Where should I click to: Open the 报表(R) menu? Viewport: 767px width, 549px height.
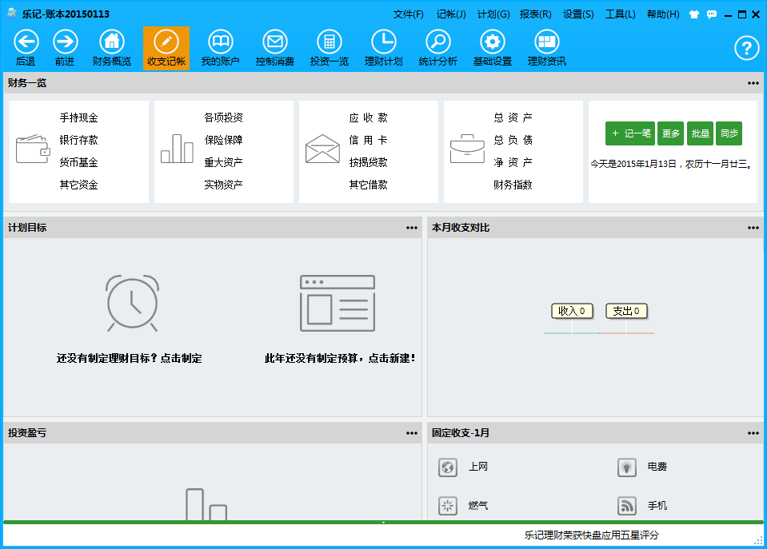point(535,14)
